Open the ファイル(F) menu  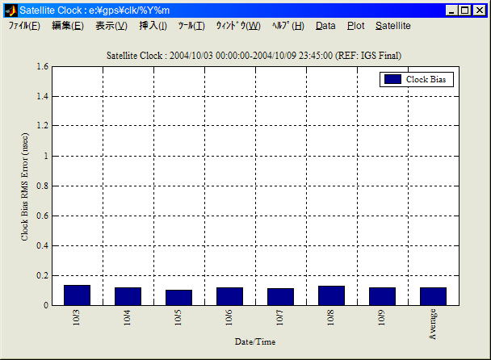[x=24, y=26]
